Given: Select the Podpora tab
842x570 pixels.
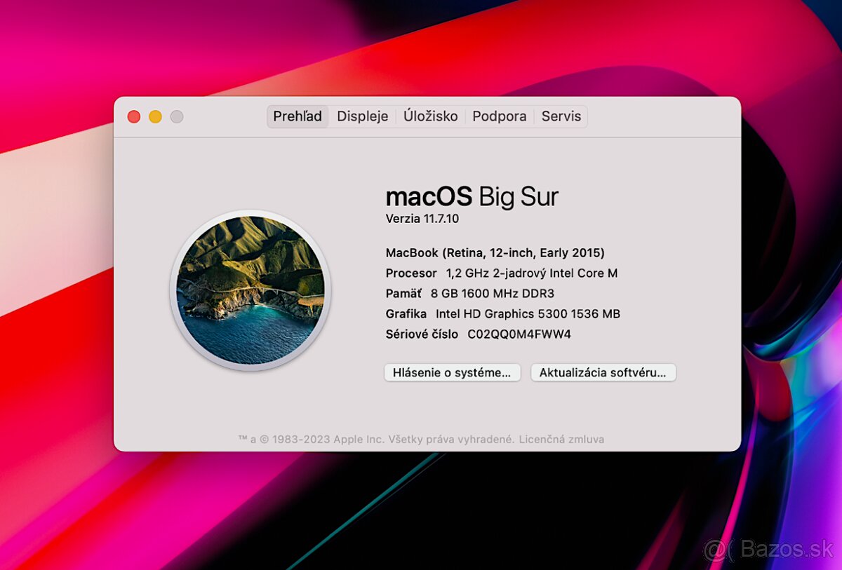Looking at the screenshot, I should [x=499, y=116].
